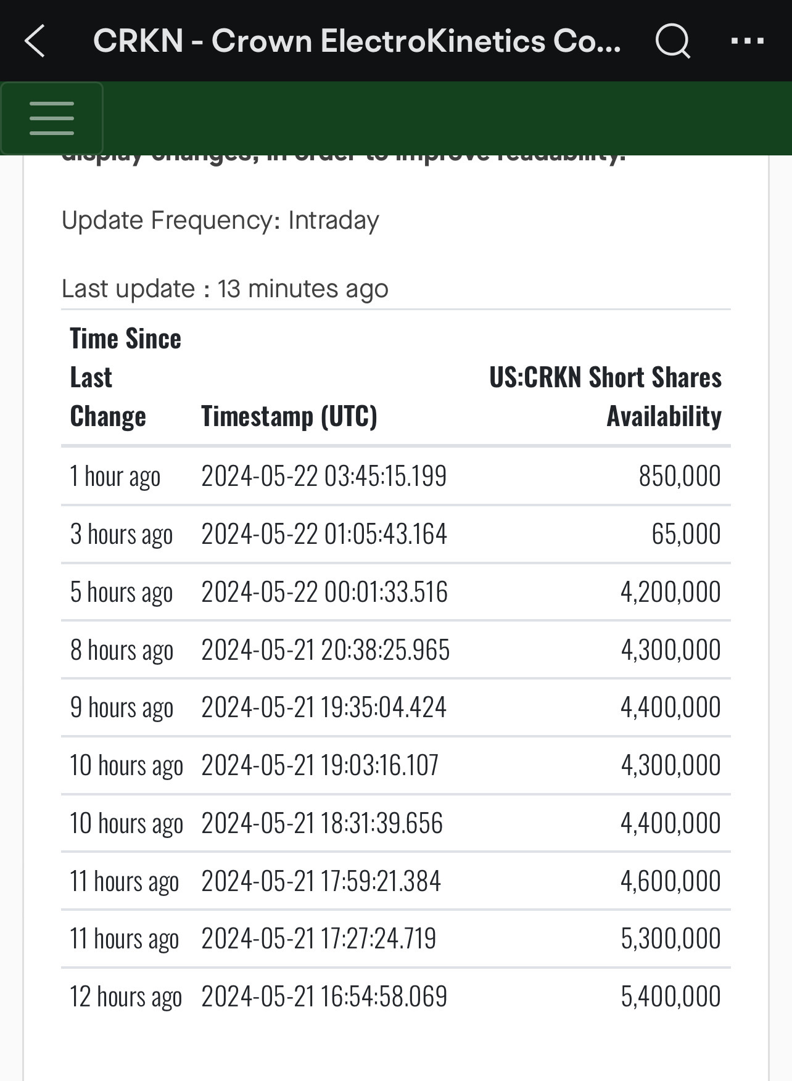
Task: Select the 8 hours ago row
Action: 396,650
